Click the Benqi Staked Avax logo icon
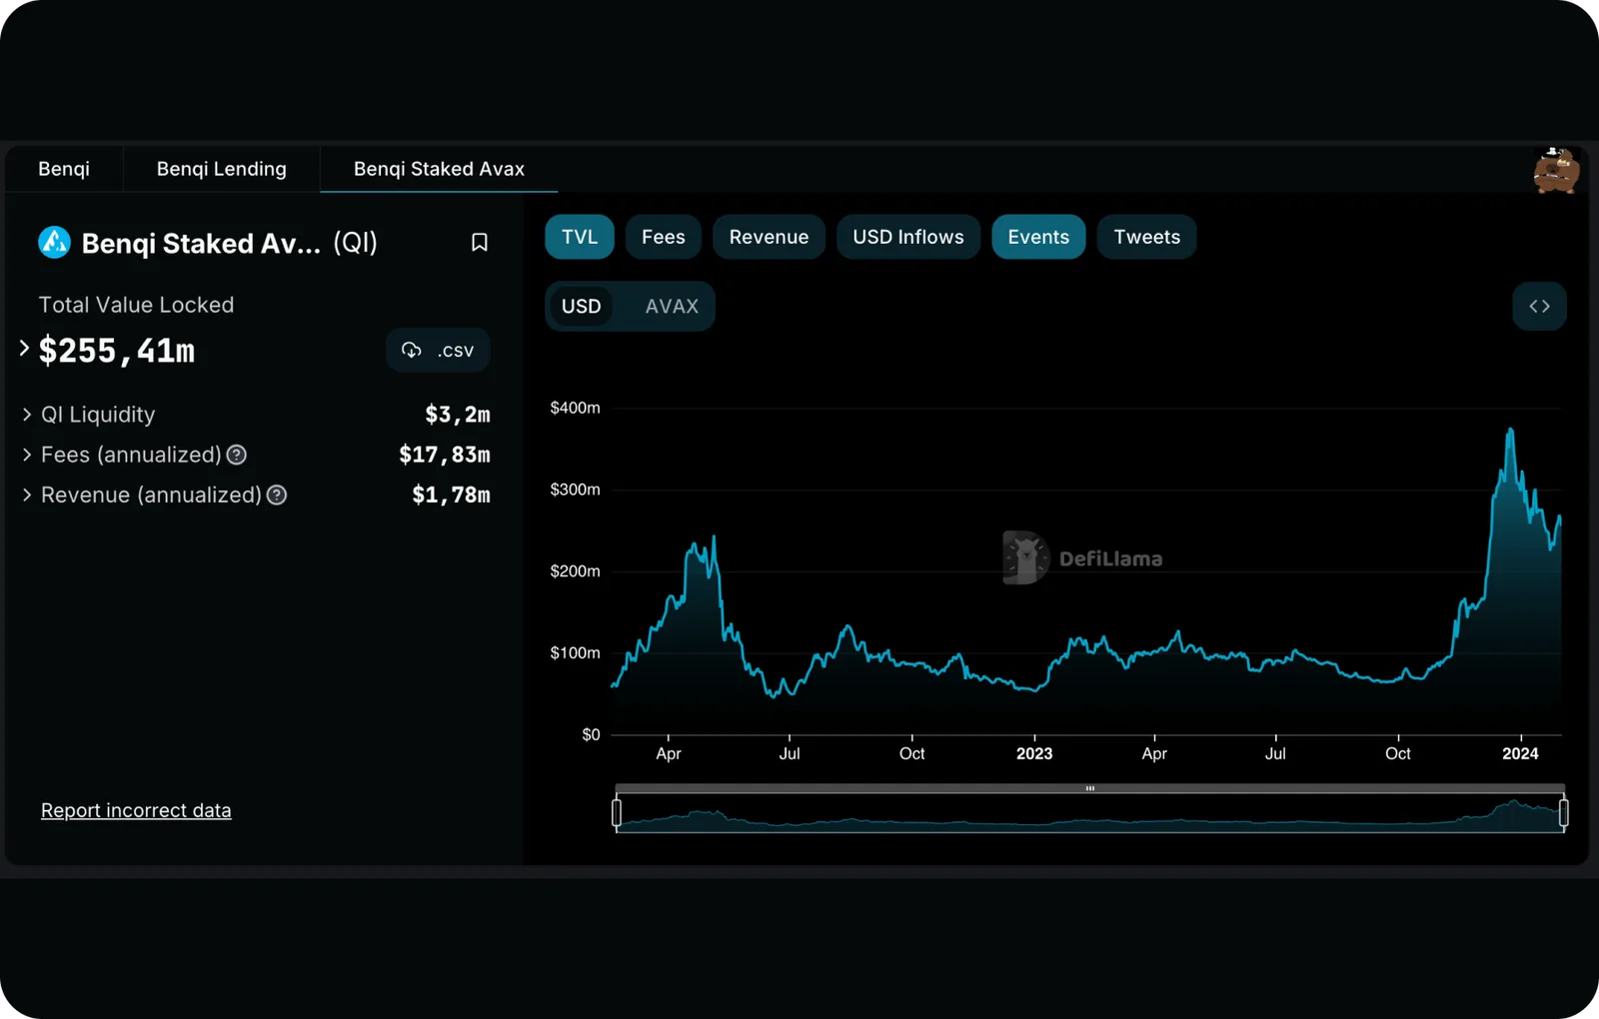Image resolution: width=1599 pixels, height=1019 pixels. tap(54, 243)
